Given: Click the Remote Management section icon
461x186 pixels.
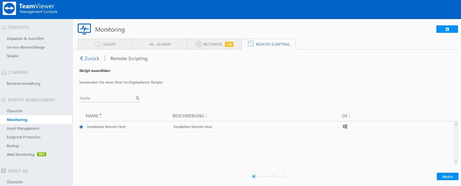Looking at the screenshot, I should click(x=3, y=100).
